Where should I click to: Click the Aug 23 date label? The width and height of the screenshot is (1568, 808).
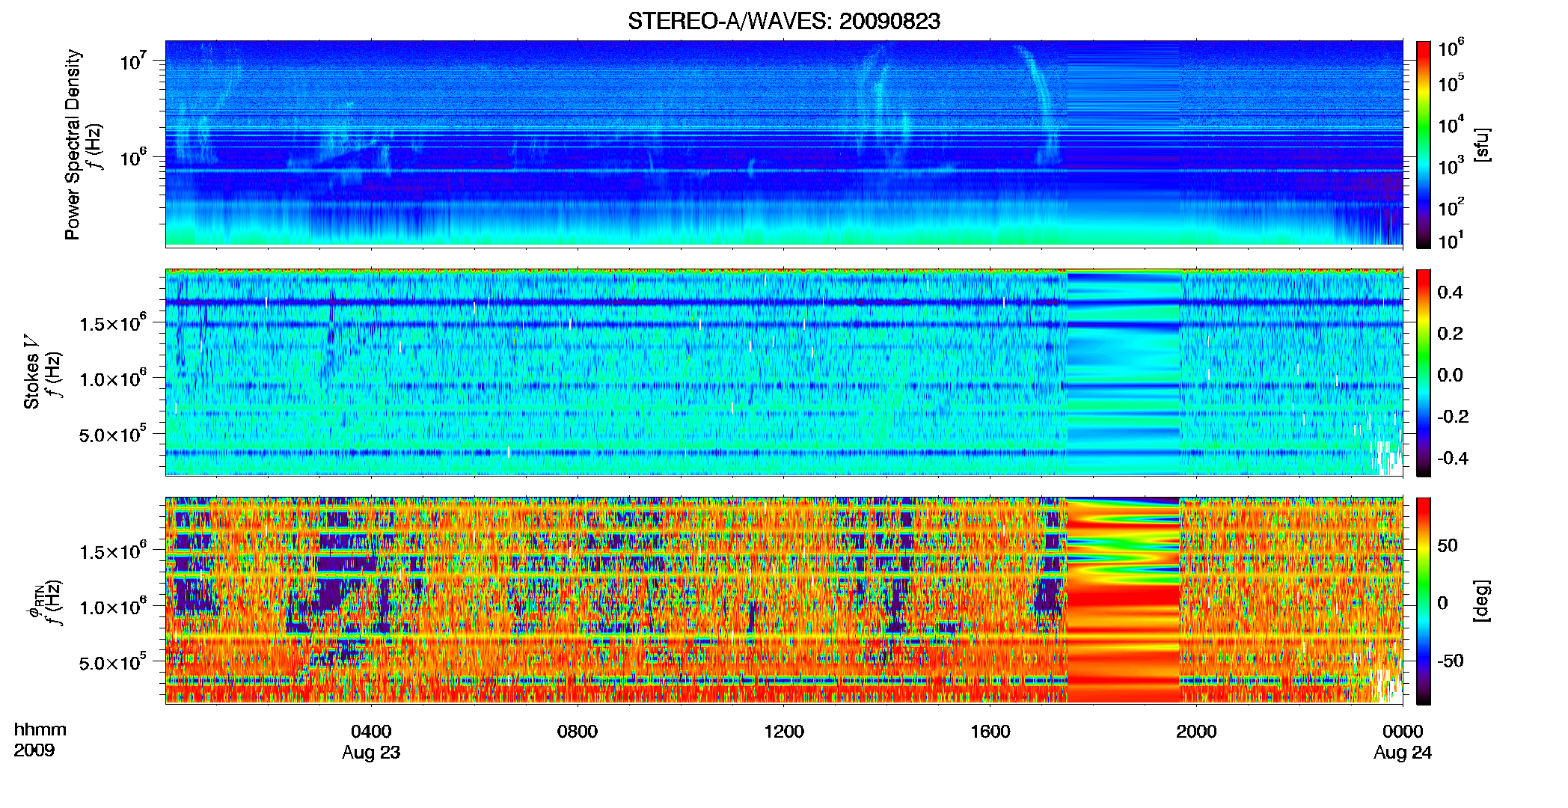click(x=371, y=753)
